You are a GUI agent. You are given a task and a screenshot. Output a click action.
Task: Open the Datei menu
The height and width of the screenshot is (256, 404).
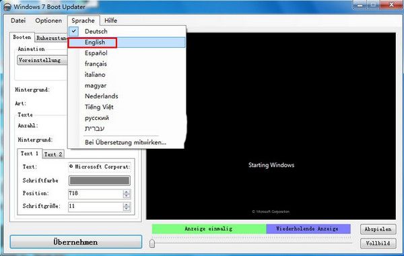18,21
